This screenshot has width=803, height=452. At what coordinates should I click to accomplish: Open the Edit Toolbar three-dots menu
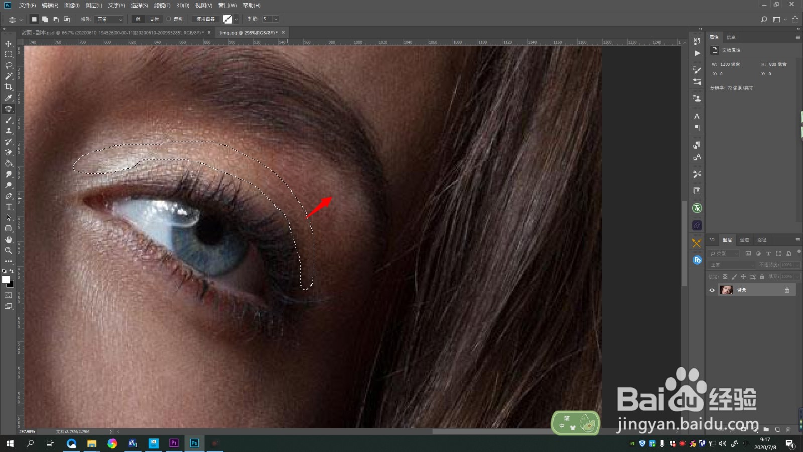(9, 261)
